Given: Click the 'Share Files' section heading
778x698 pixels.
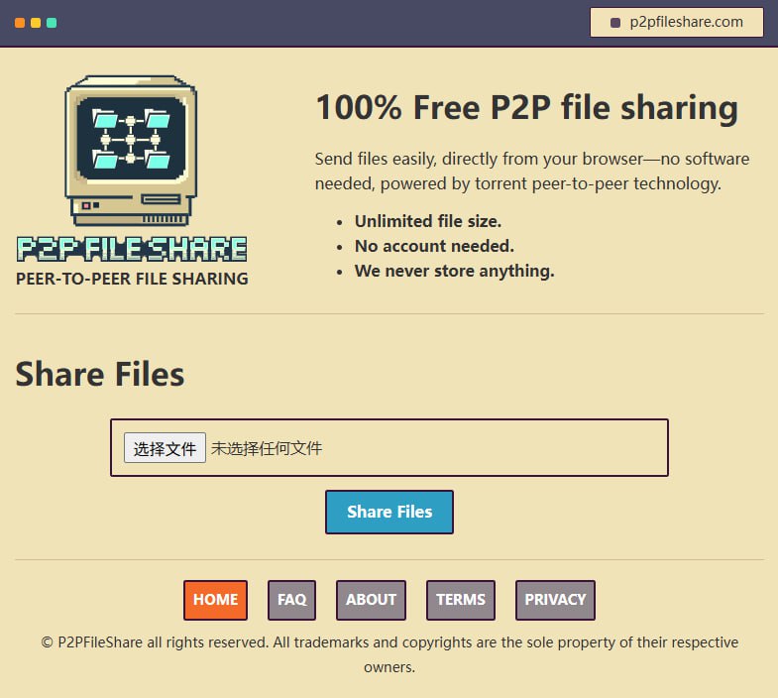Looking at the screenshot, I should [100, 374].
